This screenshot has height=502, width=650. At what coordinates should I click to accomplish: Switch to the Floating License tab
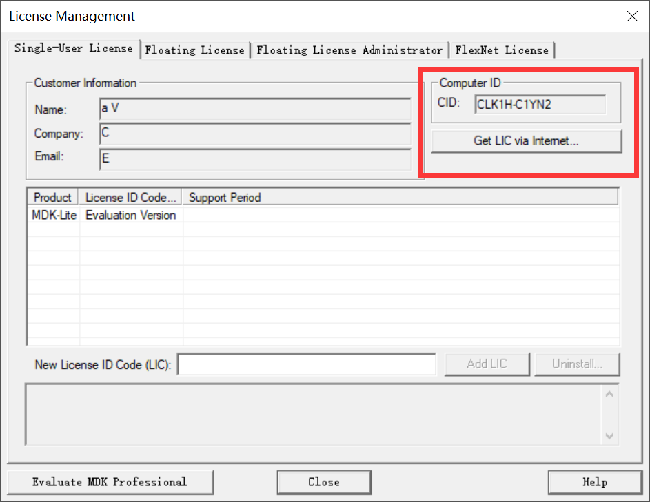pyautogui.click(x=195, y=50)
